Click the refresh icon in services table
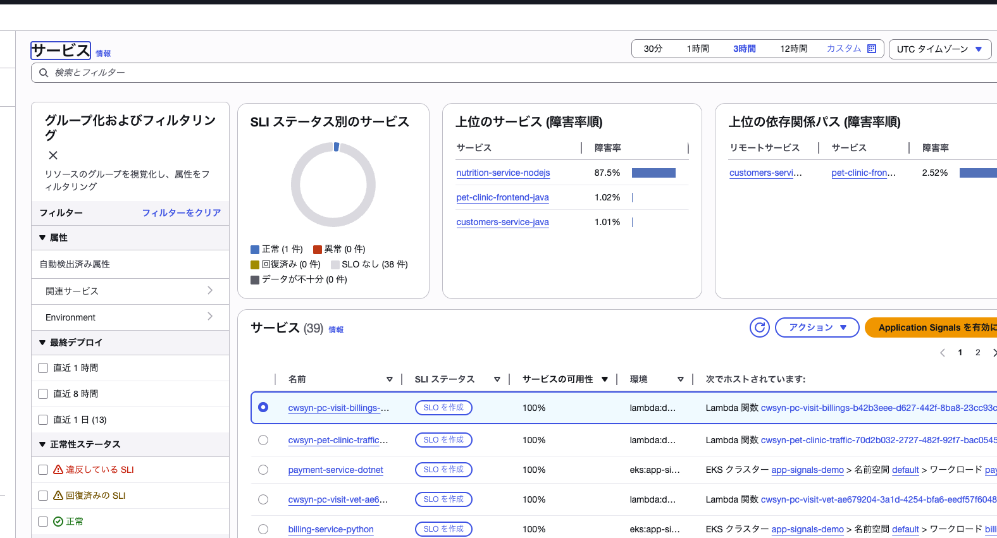The height and width of the screenshot is (538, 997). (760, 327)
